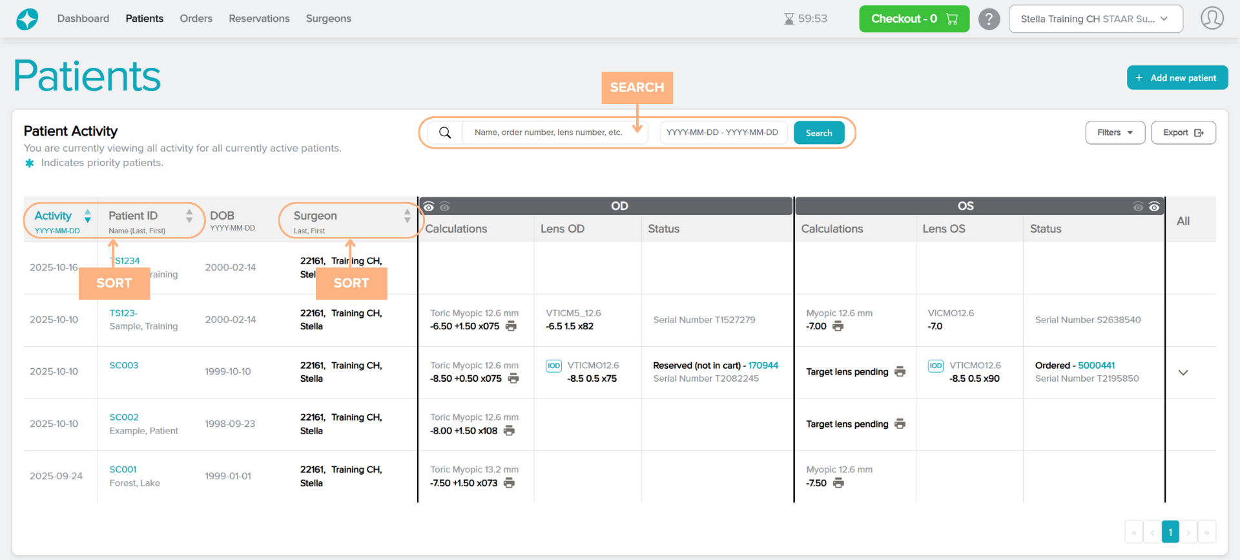Open the user profile avatar icon
This screenshot has height=560, width=1240.
[1212, 19]
